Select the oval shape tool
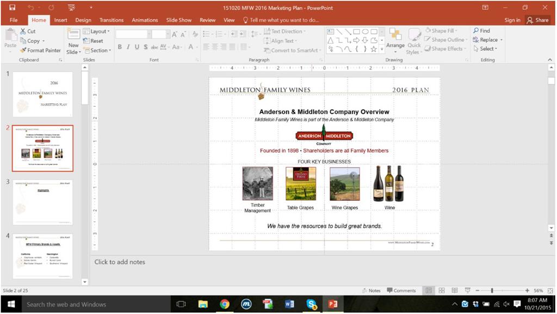The height and width of the screenshot is (314, 557). click(365, 32)
